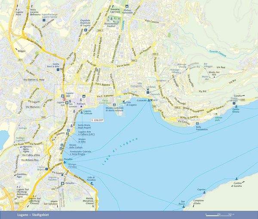Select the 'Via La Santa' street label
This screenshot has height=219, width=258.
[x=123, y=66]
